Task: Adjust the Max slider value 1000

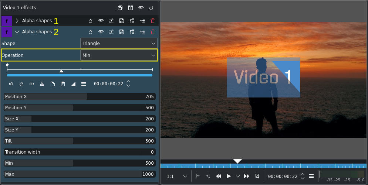Action: point(80,174)
